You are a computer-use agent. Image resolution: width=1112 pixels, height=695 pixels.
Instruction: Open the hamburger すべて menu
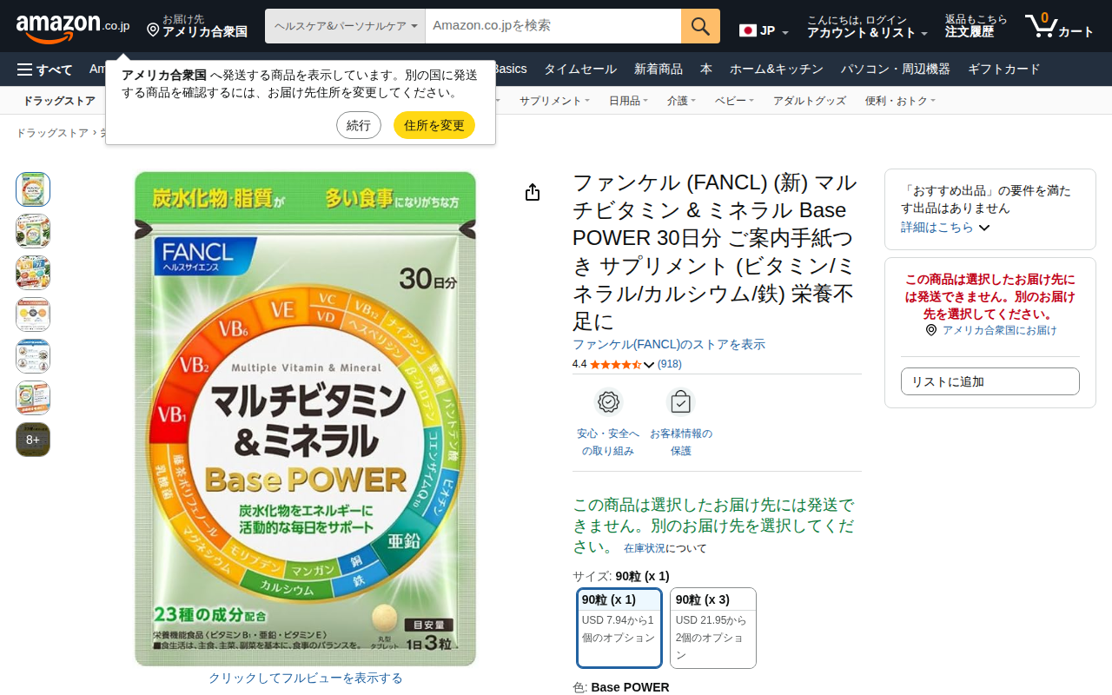point(44,69)
